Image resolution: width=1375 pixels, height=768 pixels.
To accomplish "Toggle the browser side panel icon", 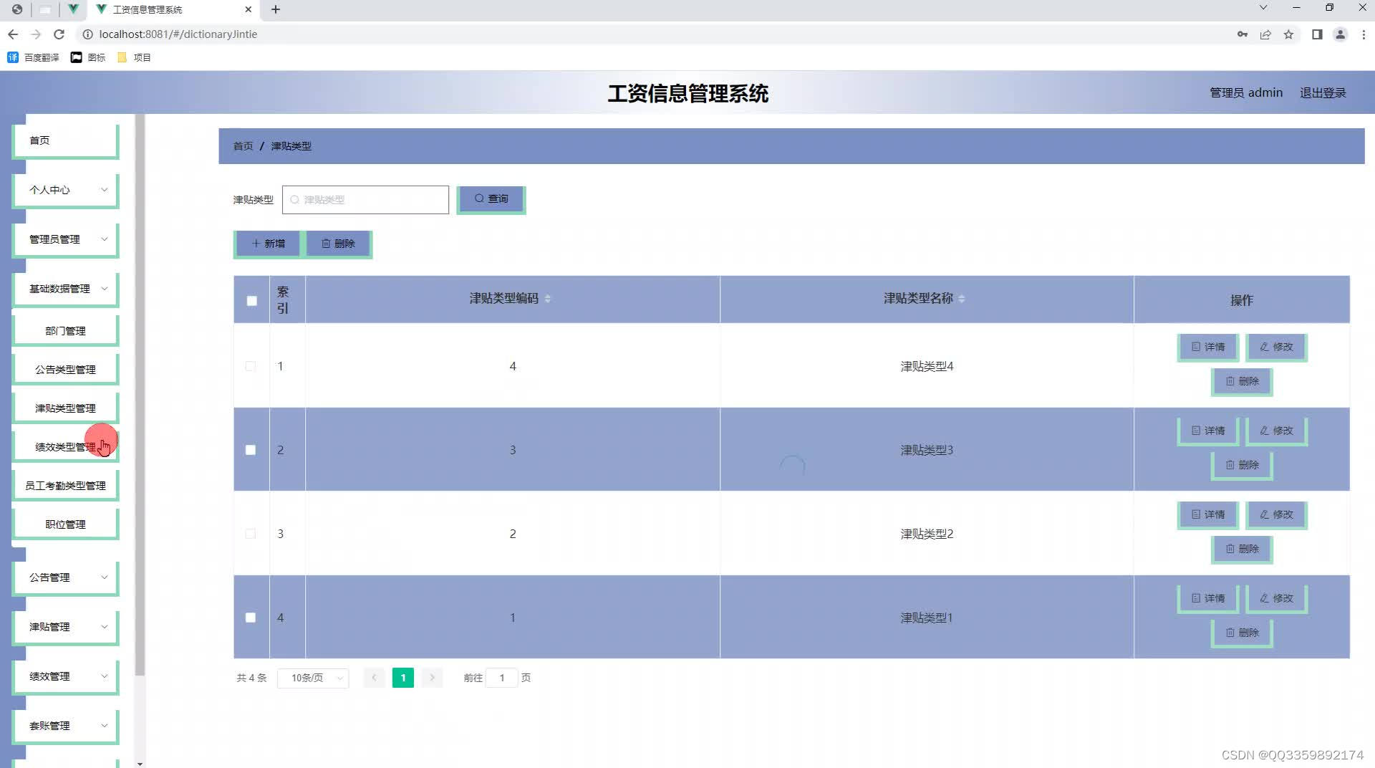I will pos(1317,34).
